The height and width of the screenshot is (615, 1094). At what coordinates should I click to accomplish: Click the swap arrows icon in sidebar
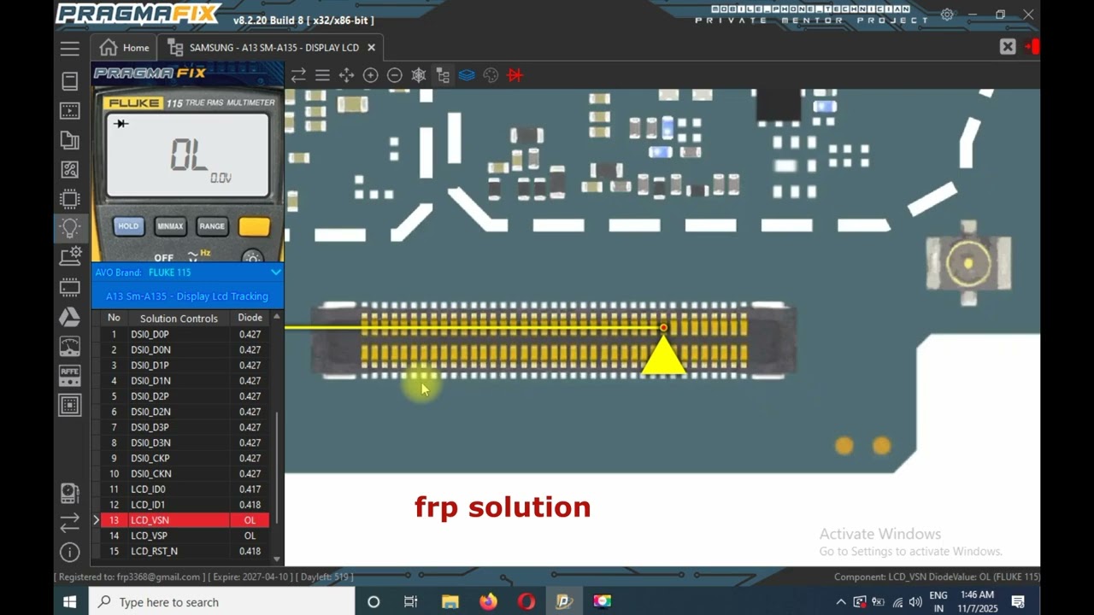tap(70, 523)
